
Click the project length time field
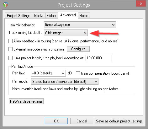click(x=99, y=58)
